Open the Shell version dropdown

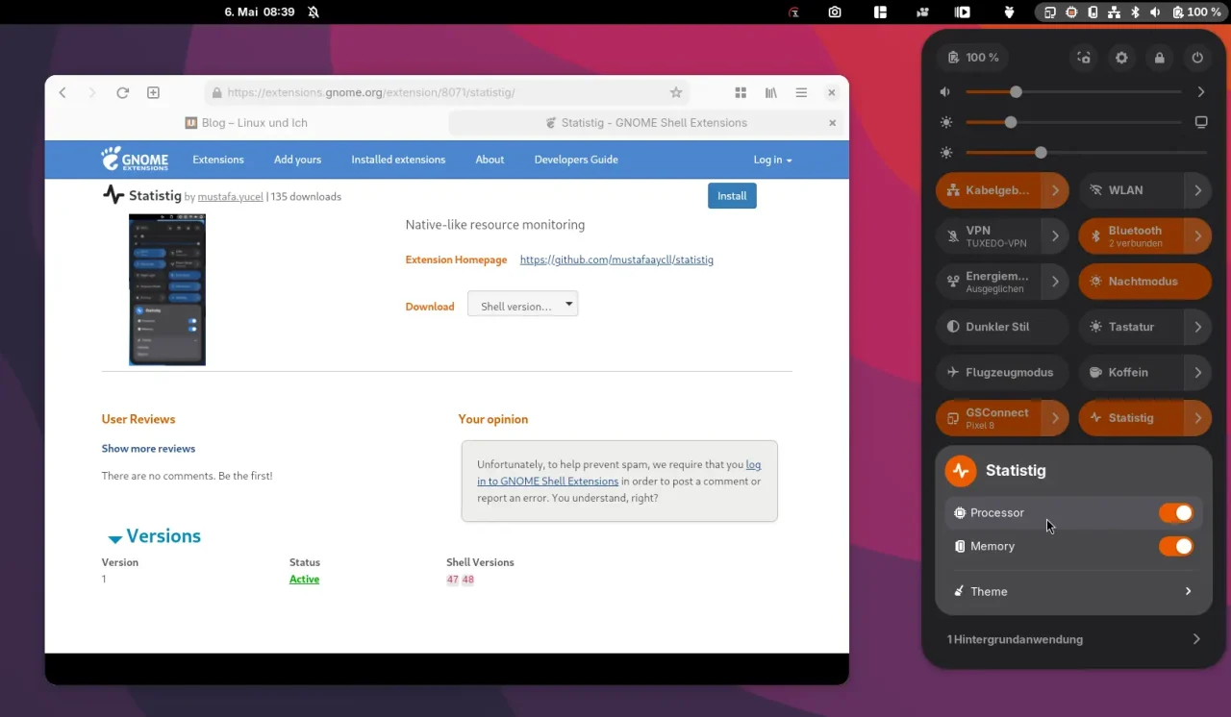pyautogui.click(x=522, y=306)
